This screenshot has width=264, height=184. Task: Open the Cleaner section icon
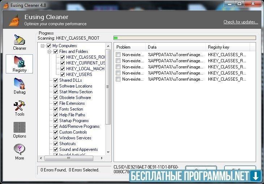pos(20,40)
